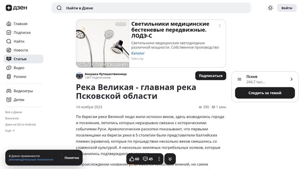This screenshot has height=169, width=302.
Task: Open the three-dot menu in bottom action bar
Action: pos(159,159)
